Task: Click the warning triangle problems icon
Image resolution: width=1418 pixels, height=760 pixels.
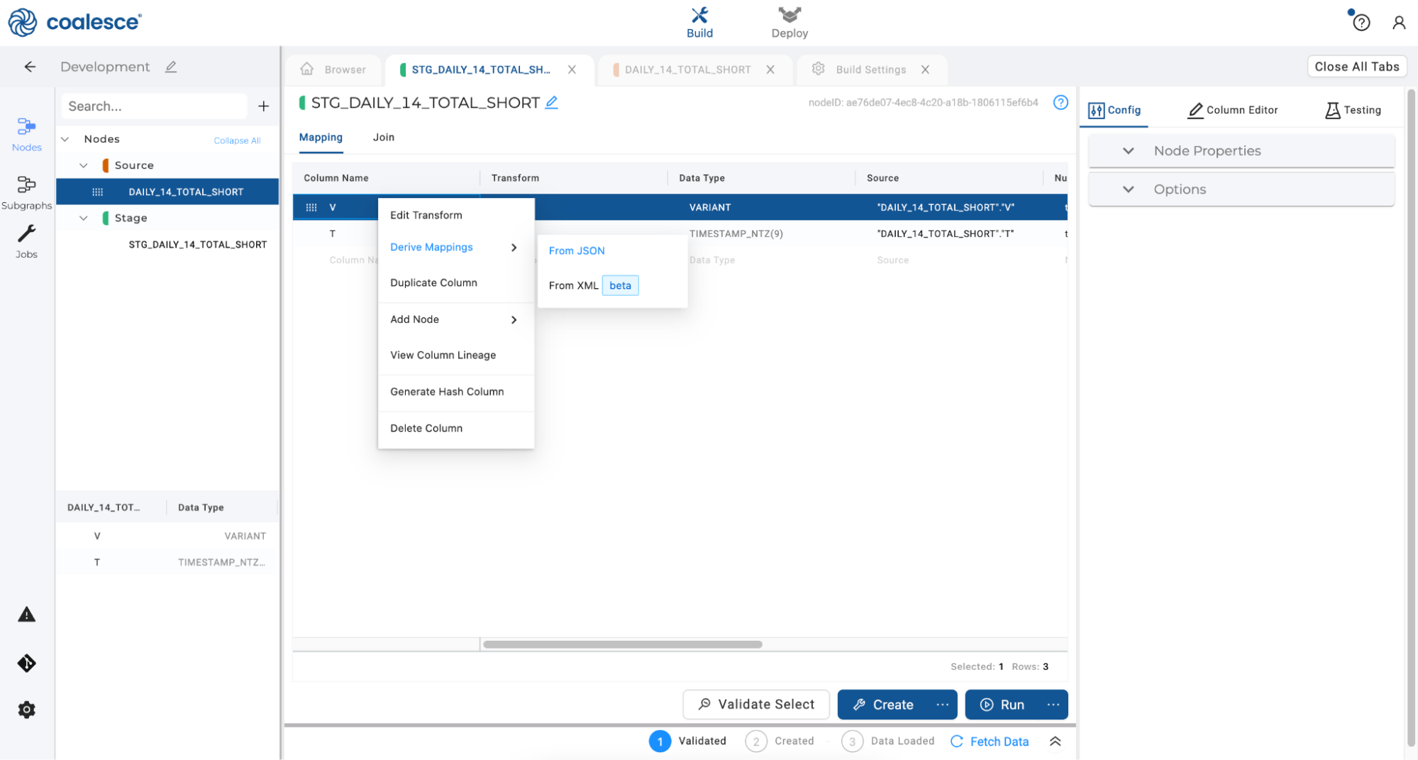Action: (26, 615)
